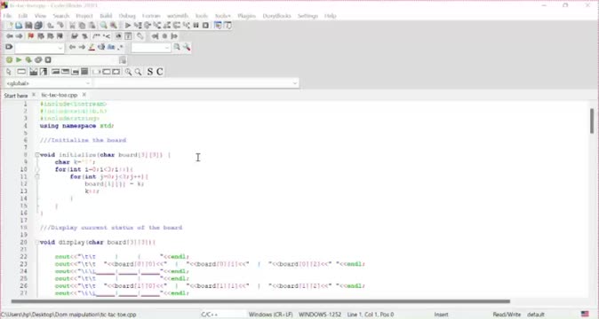Image resolution: width=599 pixels, height=319 pixels.
Task: Collapse the initialize function fold marker
Action: coord(37,155)
